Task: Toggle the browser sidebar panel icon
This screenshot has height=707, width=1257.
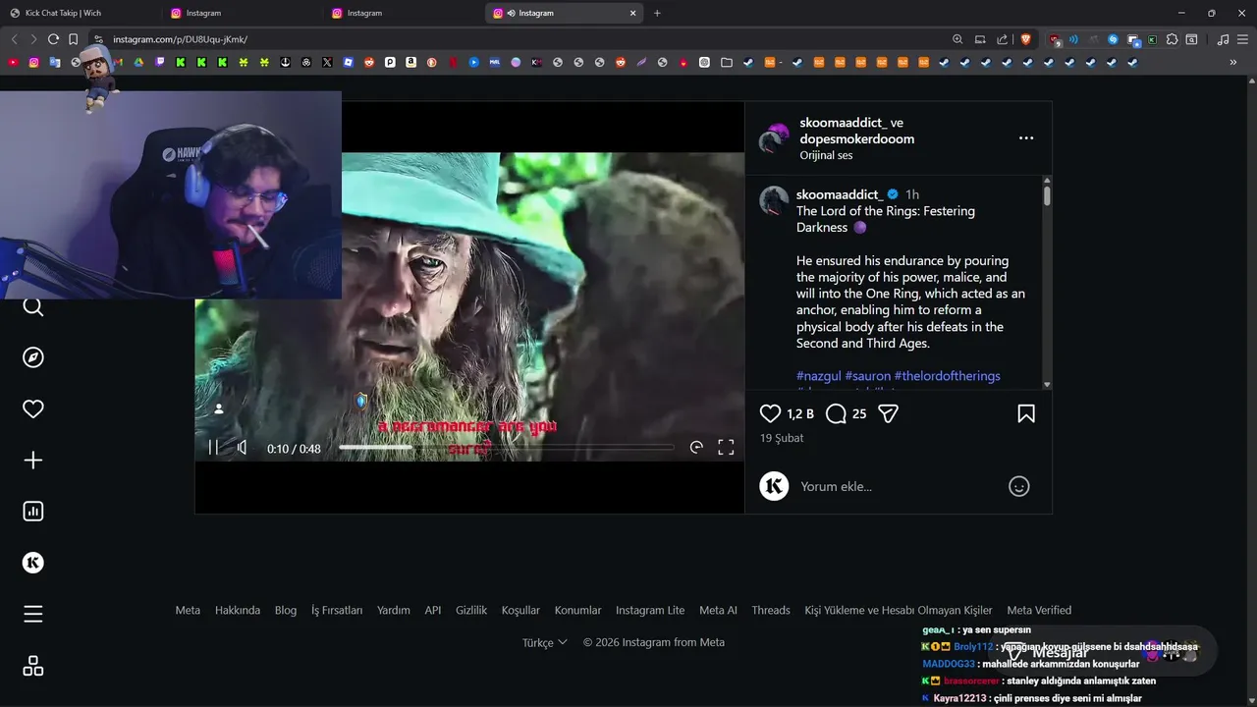Action: point(1191,39)
